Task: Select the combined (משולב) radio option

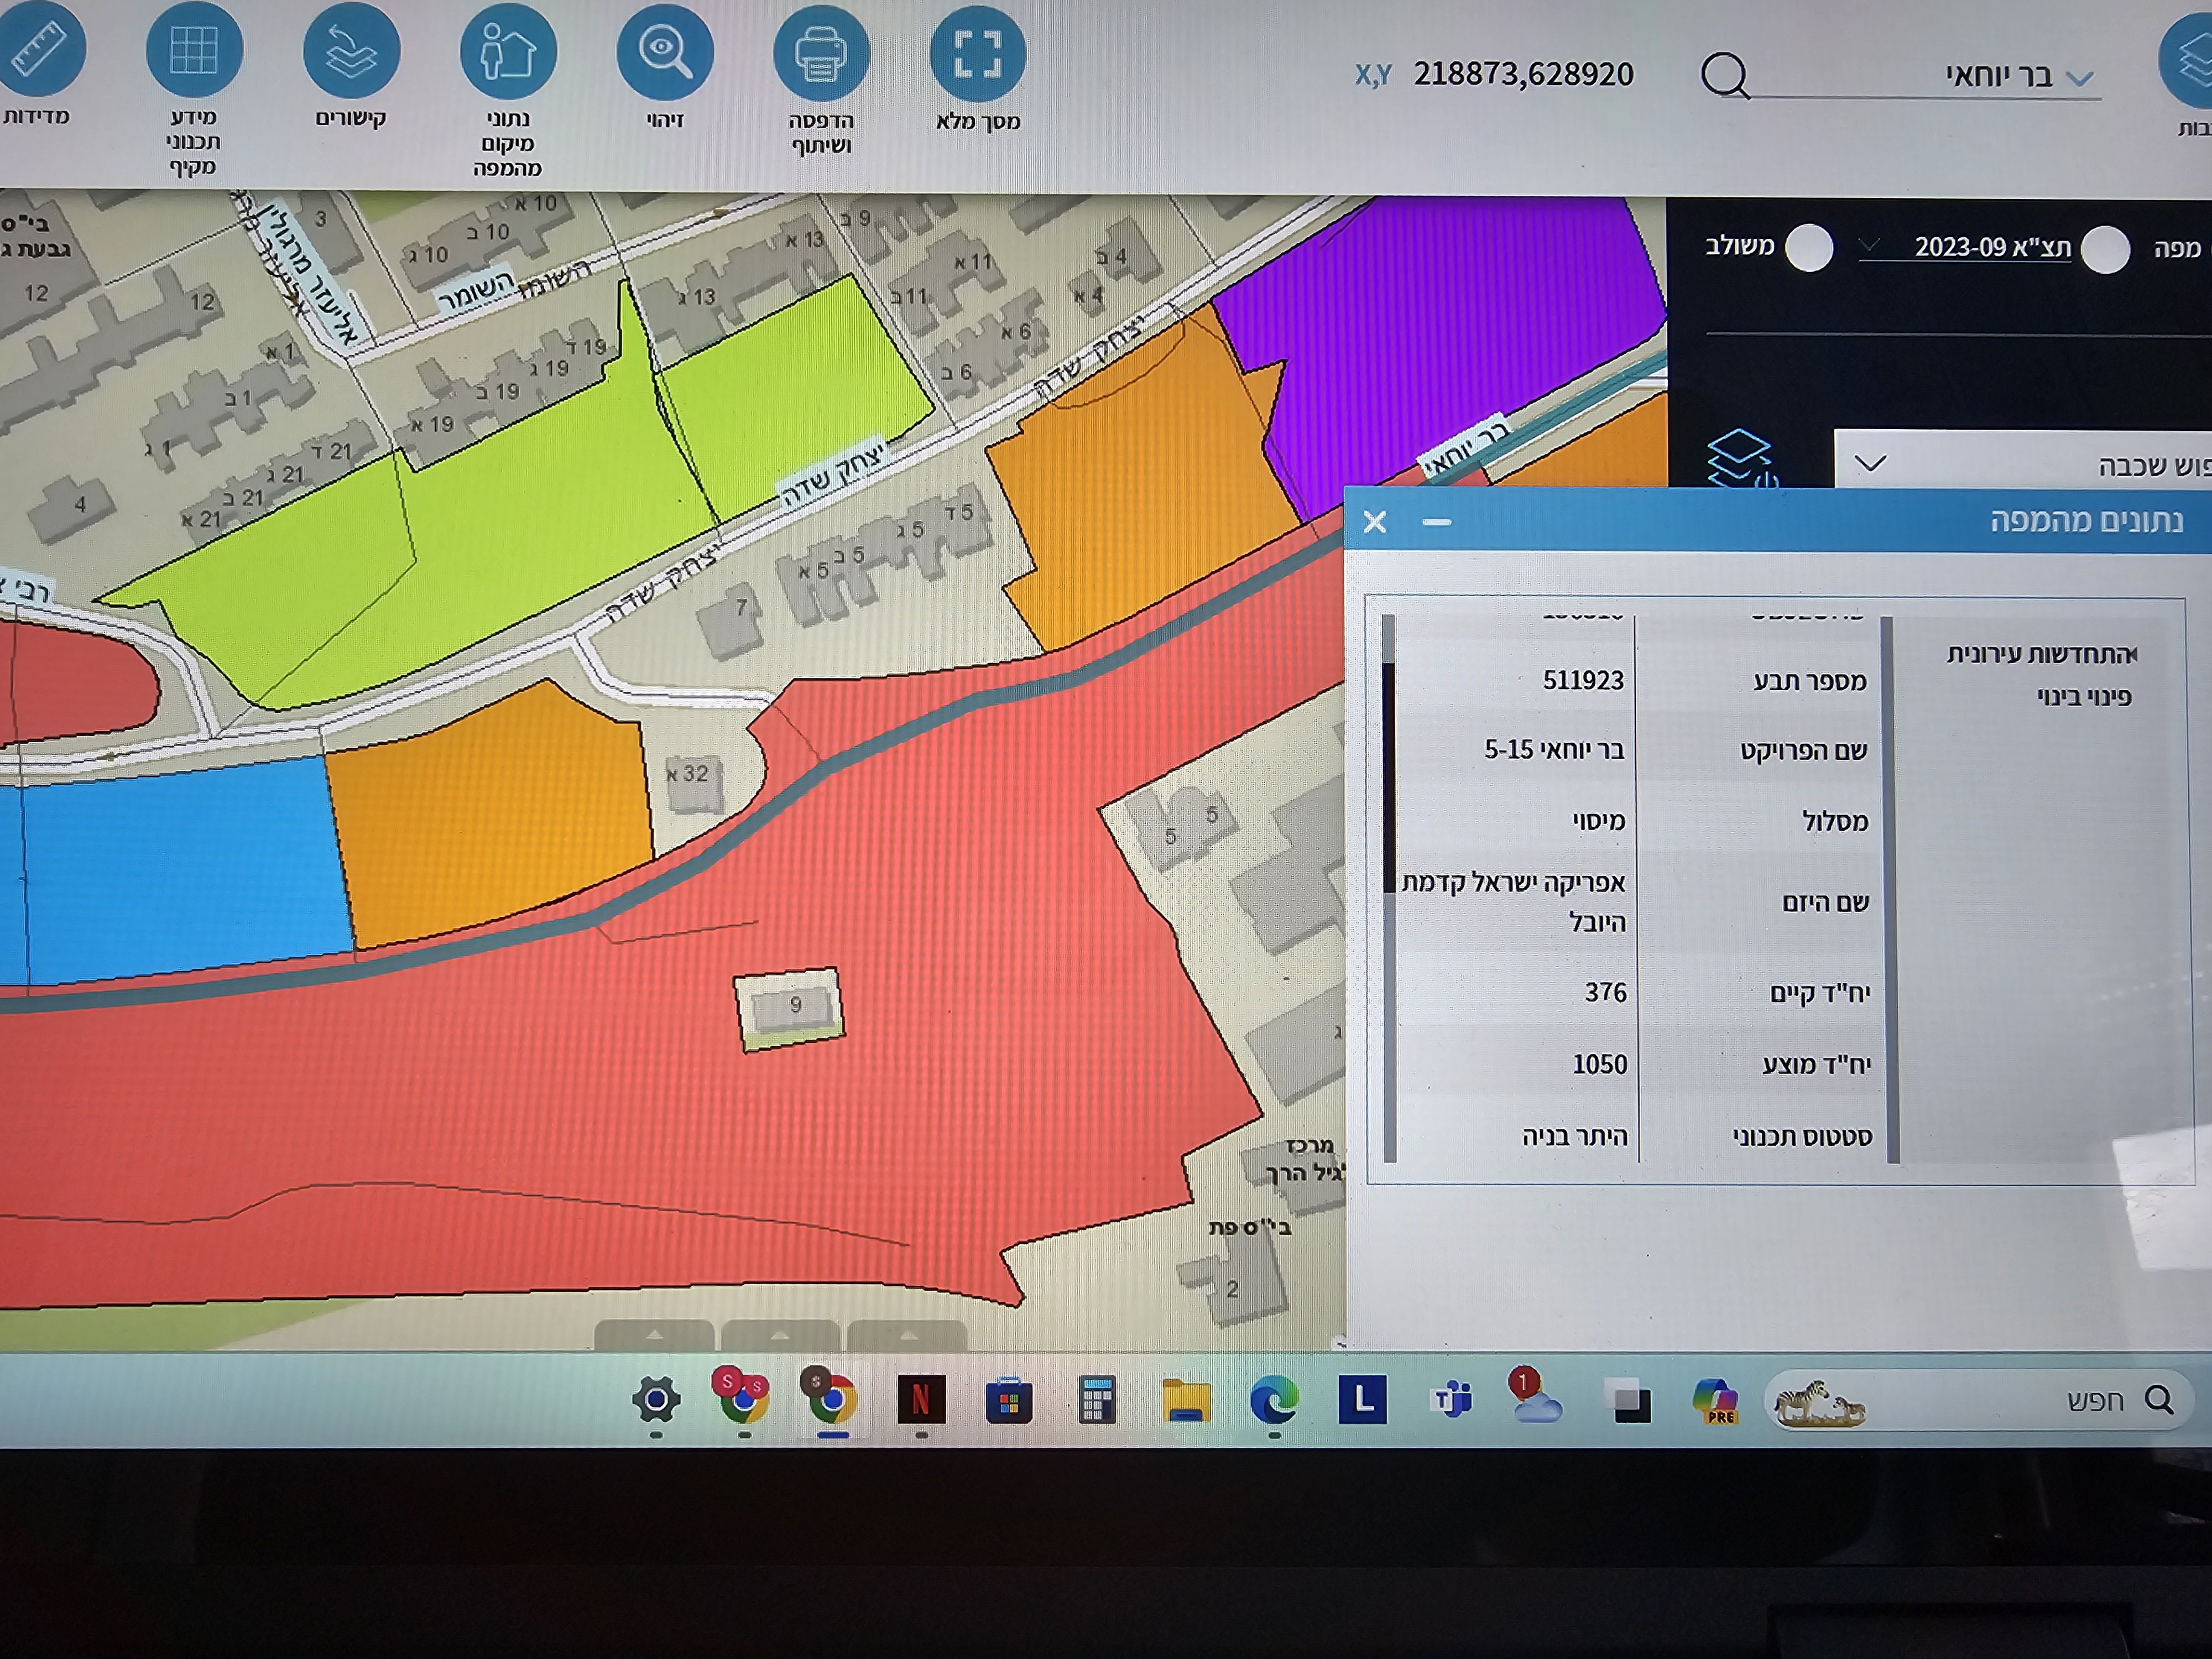Action: coord(1809,248)
